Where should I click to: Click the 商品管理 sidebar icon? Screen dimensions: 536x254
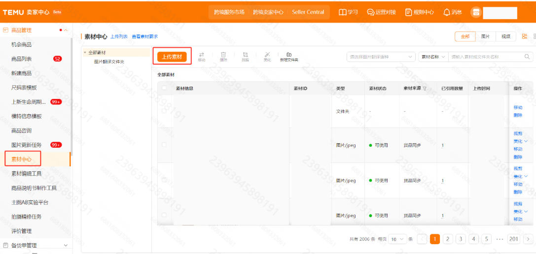5,30
